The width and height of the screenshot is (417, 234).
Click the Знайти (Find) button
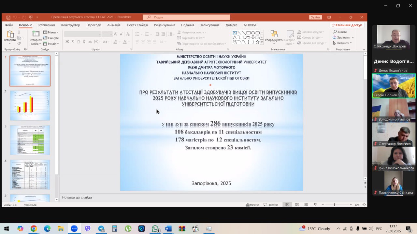340,32
